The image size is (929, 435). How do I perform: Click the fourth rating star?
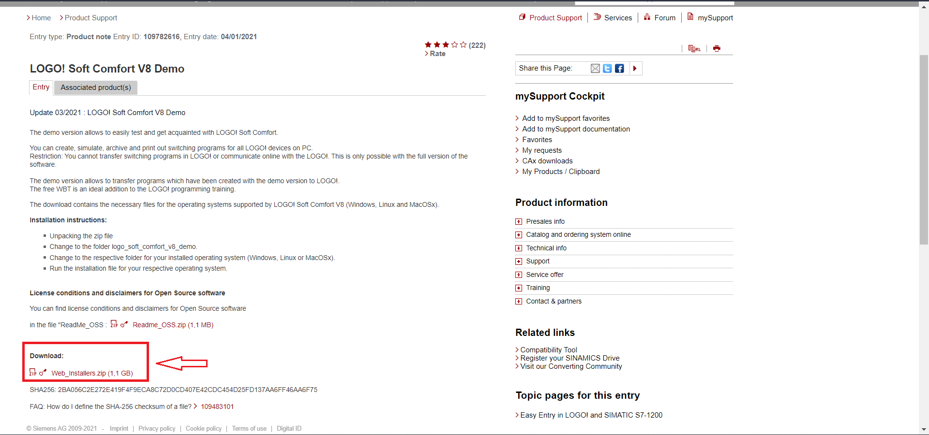(454, 45)
